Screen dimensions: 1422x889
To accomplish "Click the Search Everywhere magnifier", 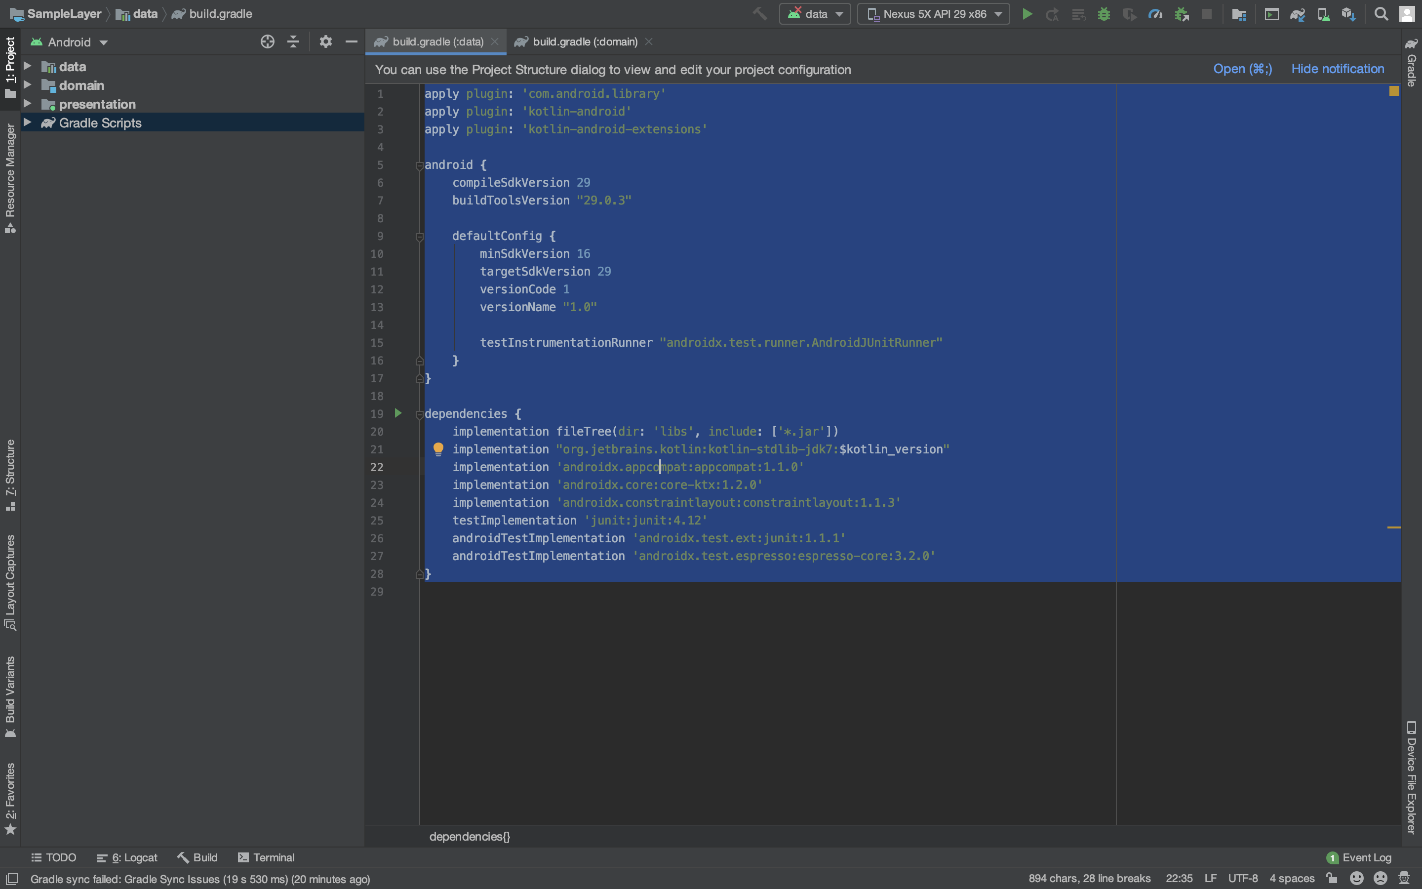I will [1382, 14].
